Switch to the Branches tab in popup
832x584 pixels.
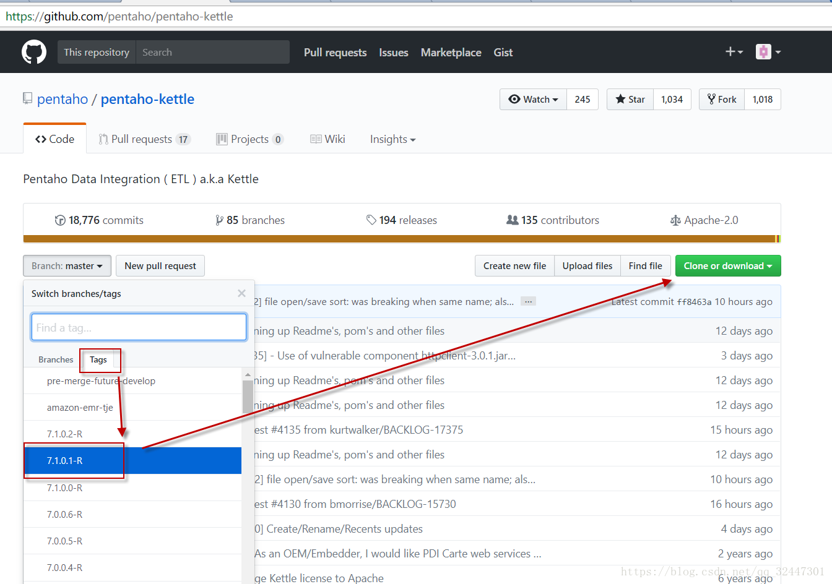click(56, 359)
